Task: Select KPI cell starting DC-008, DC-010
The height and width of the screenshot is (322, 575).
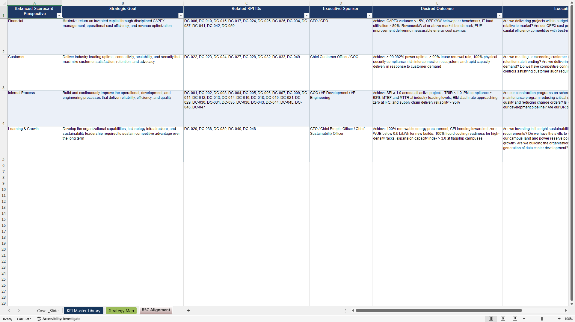Action: pyautogui.click(x=246, y=37)
